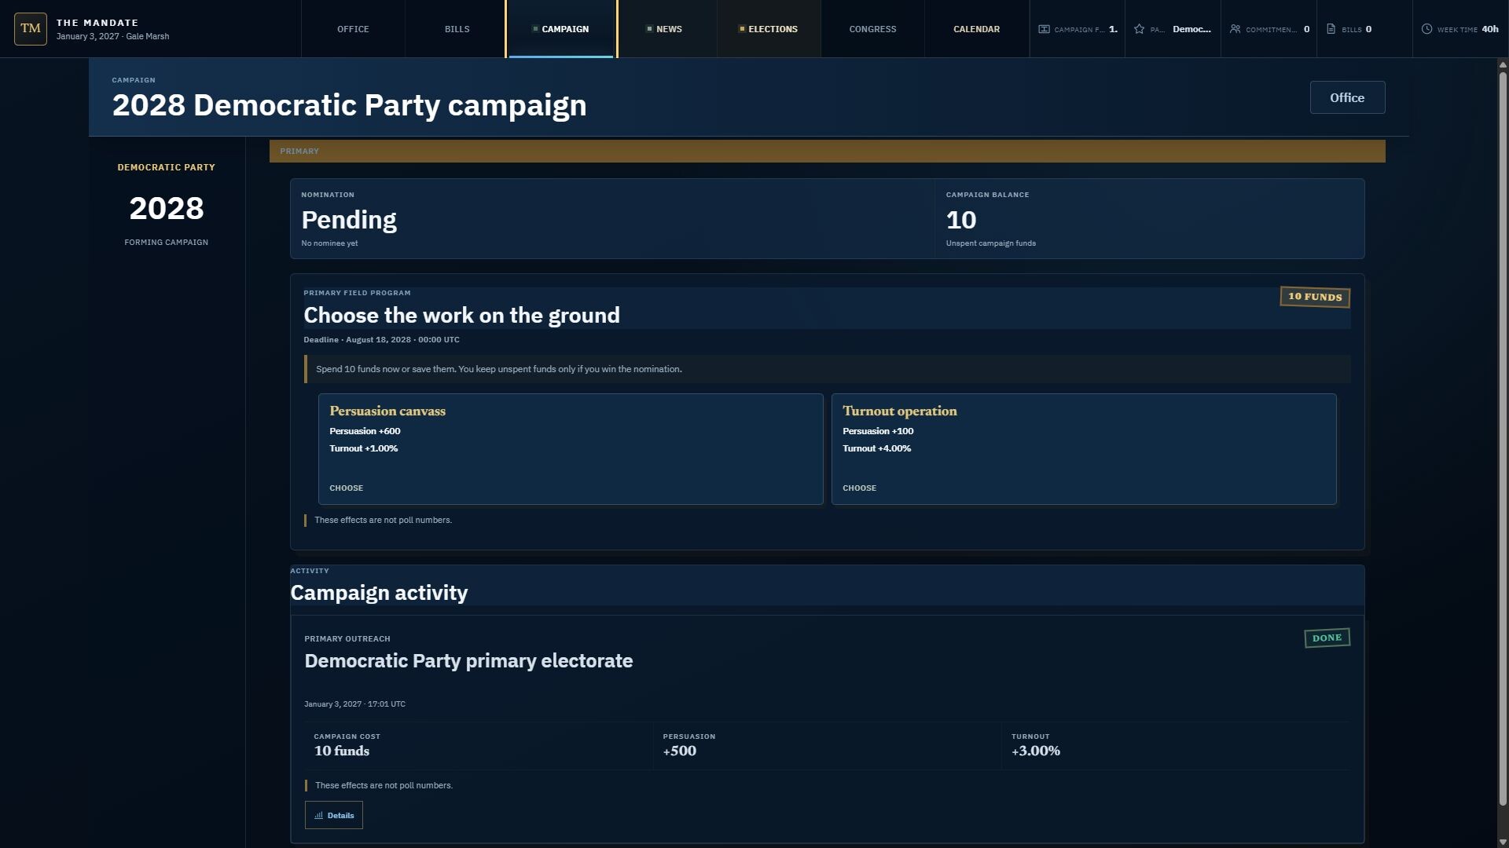
Task: Click the commitments people icon
Action: tap(1235, 29)
